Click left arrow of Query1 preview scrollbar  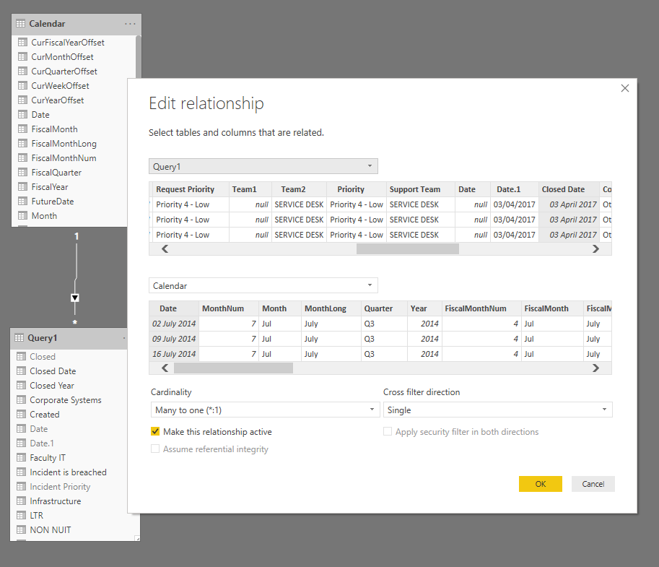(x=165, y=249)
